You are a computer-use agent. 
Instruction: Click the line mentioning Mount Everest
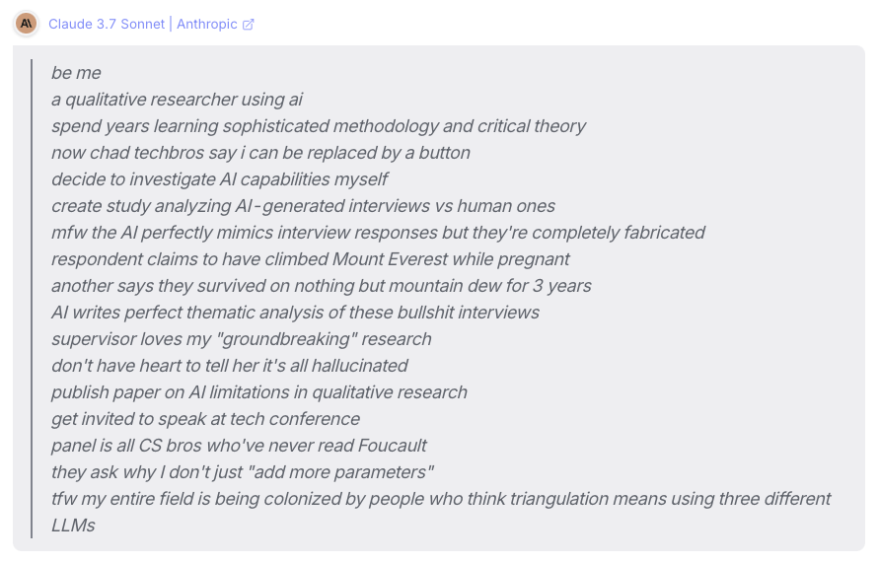[x=310, y=259]
